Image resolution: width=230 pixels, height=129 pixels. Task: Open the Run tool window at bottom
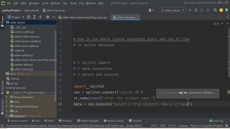36,121
